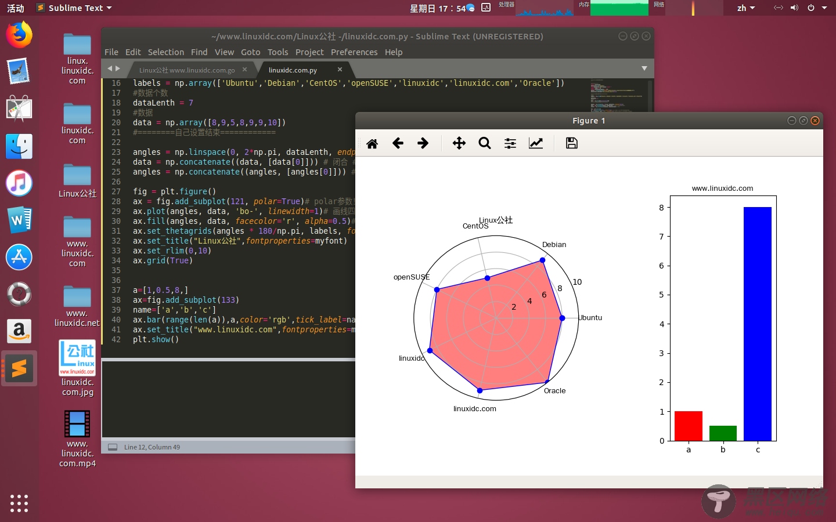Click the Sublime Text dock icon
836x522 pixels.
click(19, 368)
